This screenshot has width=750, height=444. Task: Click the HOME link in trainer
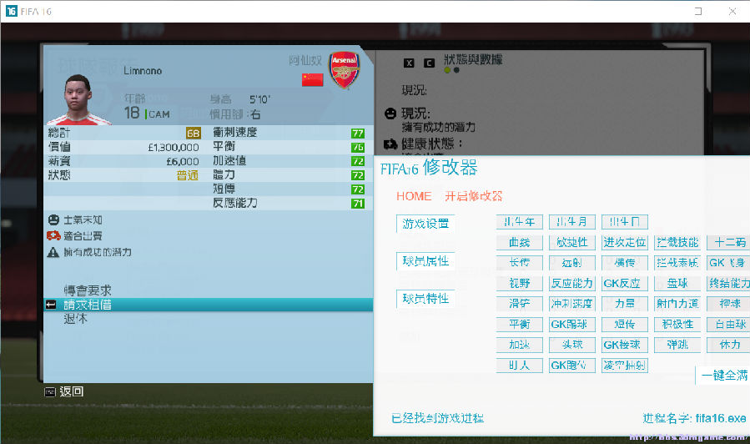click(414, 196)
